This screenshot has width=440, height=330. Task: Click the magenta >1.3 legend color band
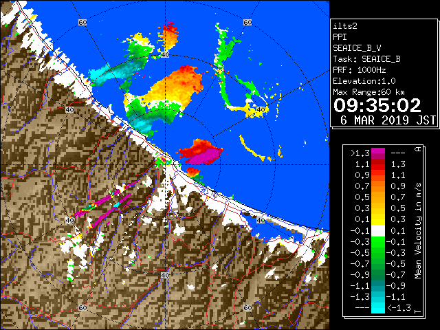(378, 153)
